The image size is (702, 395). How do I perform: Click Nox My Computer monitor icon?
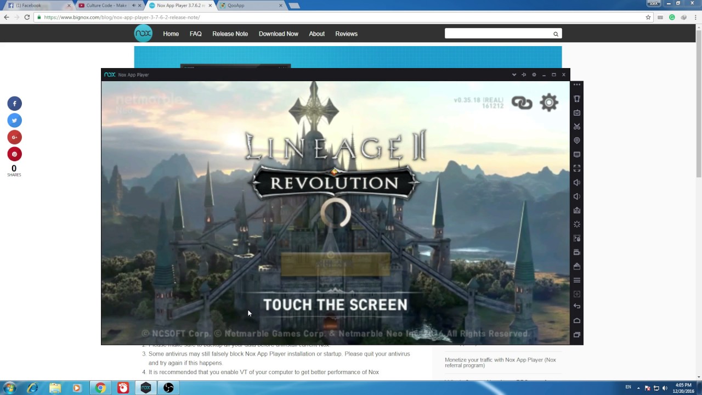click(577, 155)
